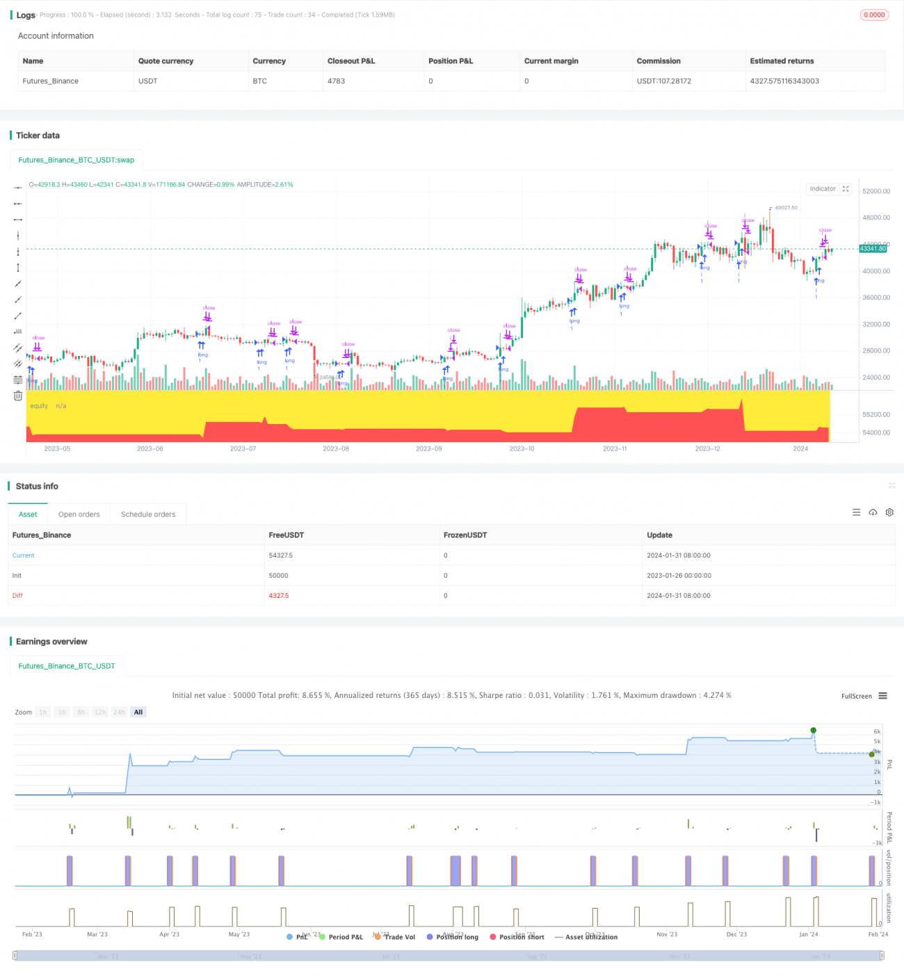Select the diagonal segment drawing tool
This screenshot has width=904, height=976.
pyautogui.click(x=18, y=316)
